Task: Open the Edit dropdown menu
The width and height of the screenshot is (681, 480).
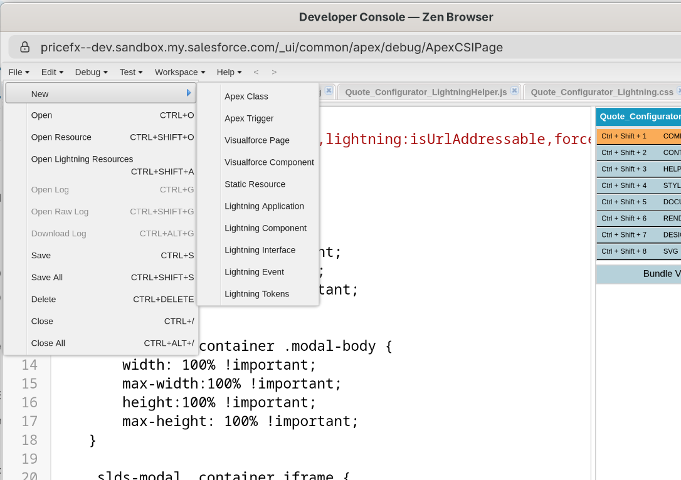Action: (52, 72)
